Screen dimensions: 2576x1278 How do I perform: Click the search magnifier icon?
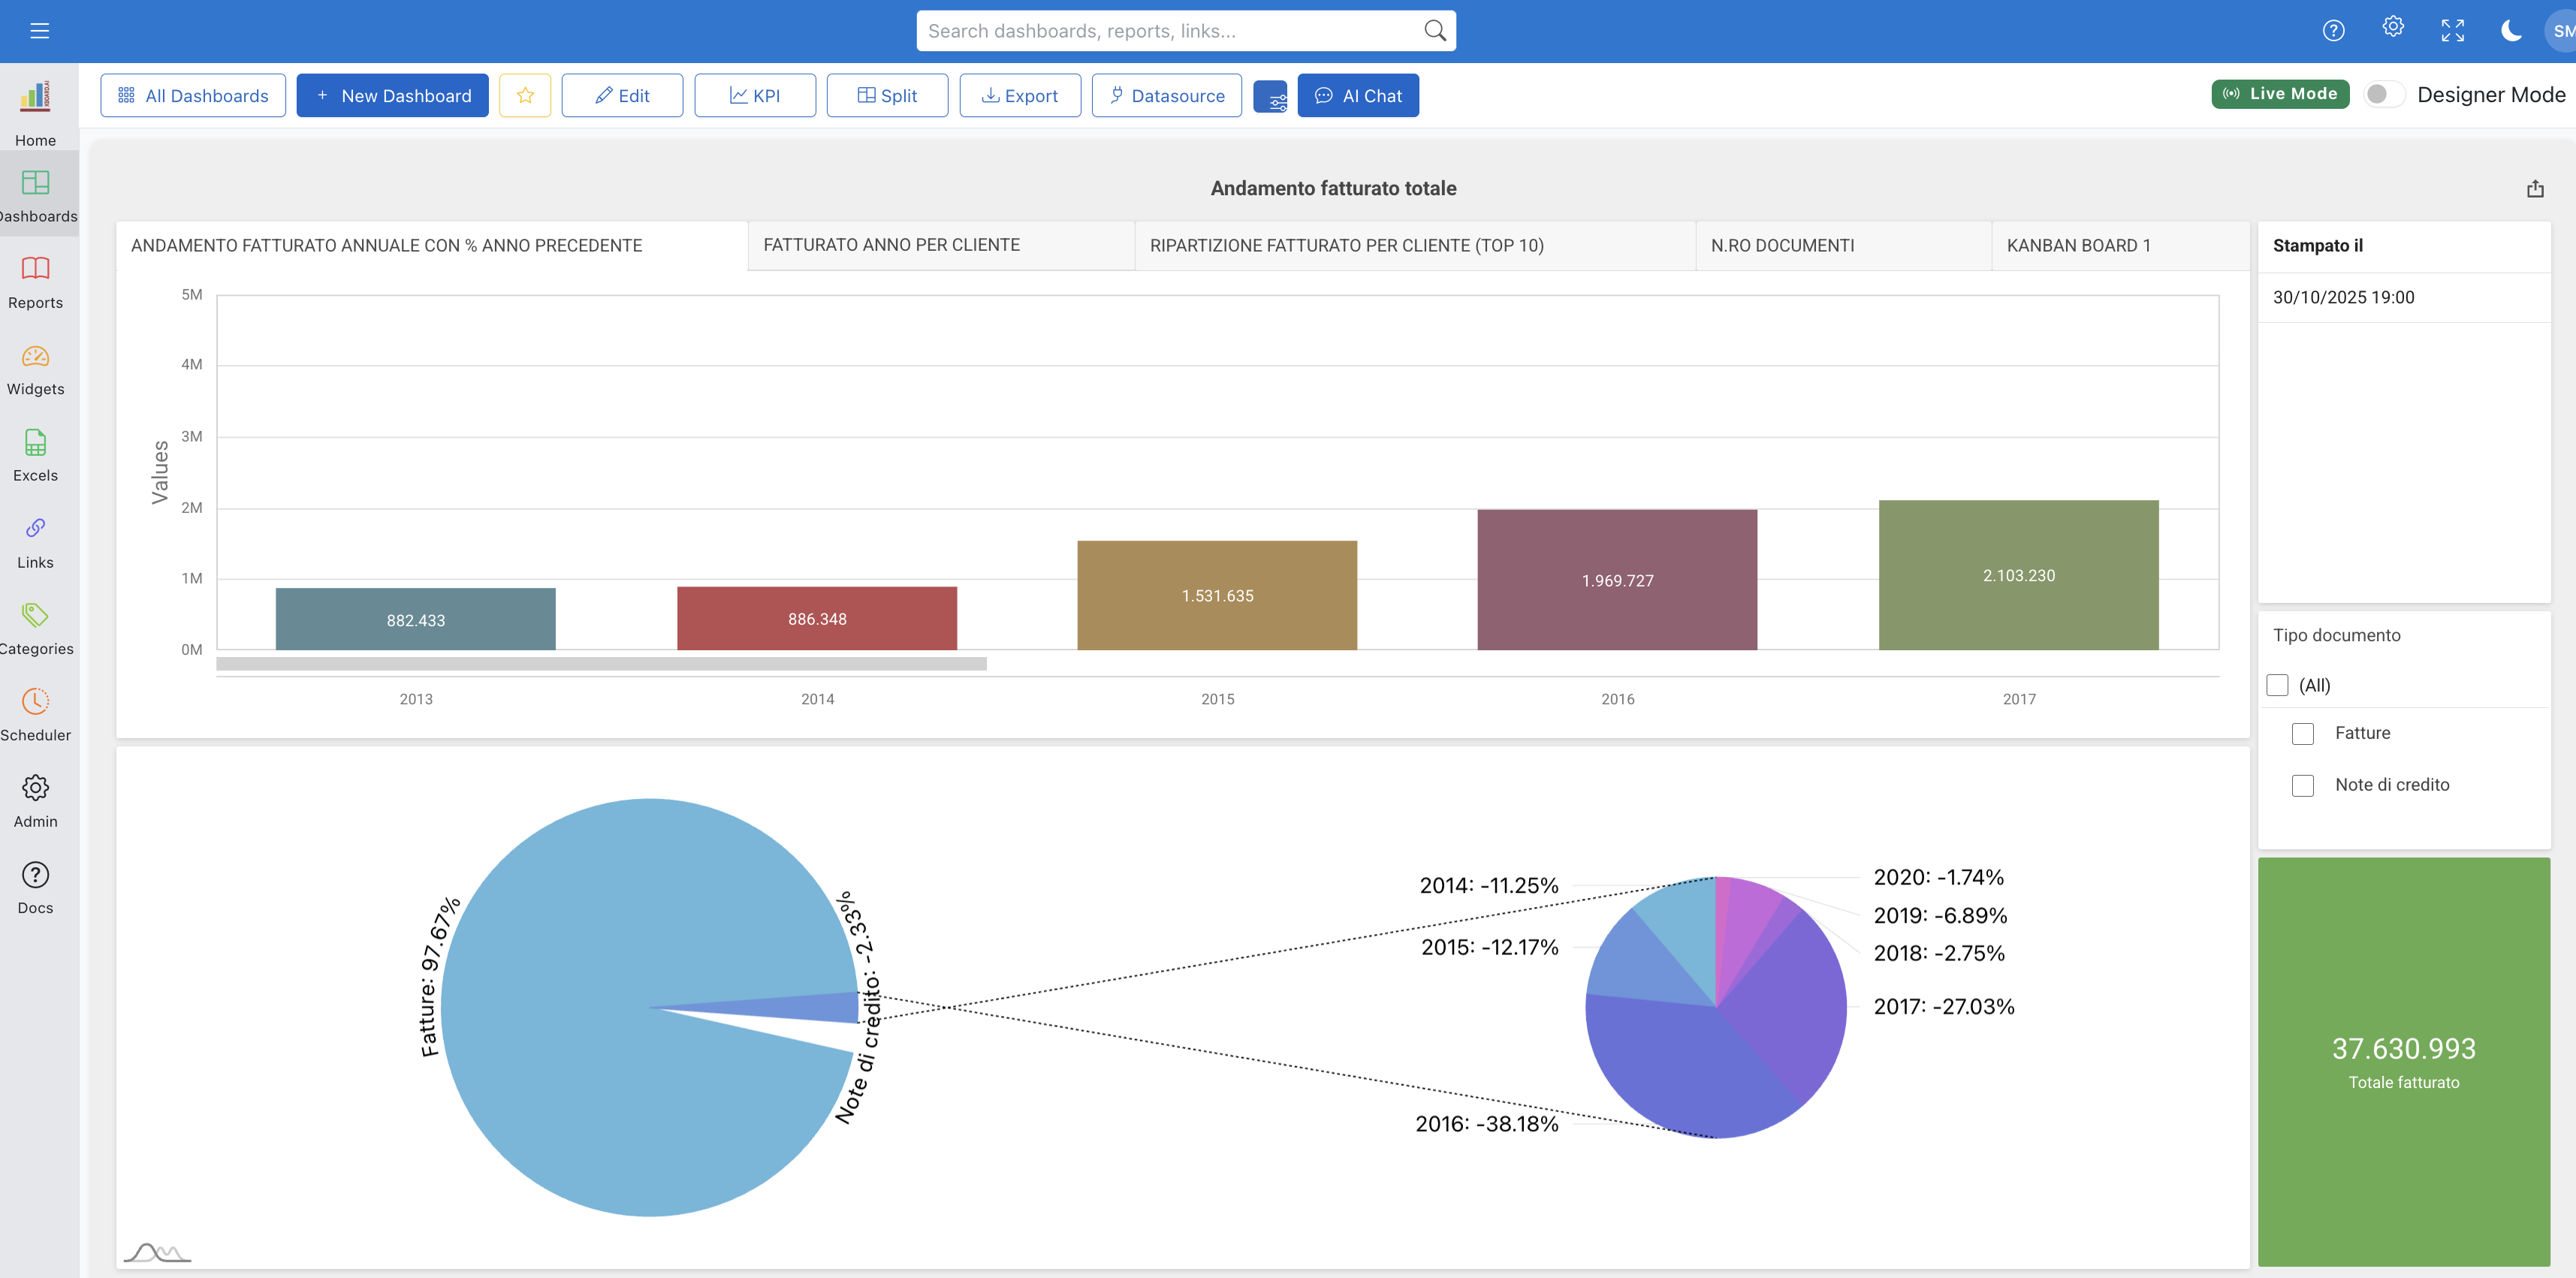tap(1434, 31)
